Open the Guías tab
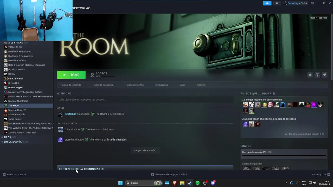This screenshot has height=187, width=333. 182,85
